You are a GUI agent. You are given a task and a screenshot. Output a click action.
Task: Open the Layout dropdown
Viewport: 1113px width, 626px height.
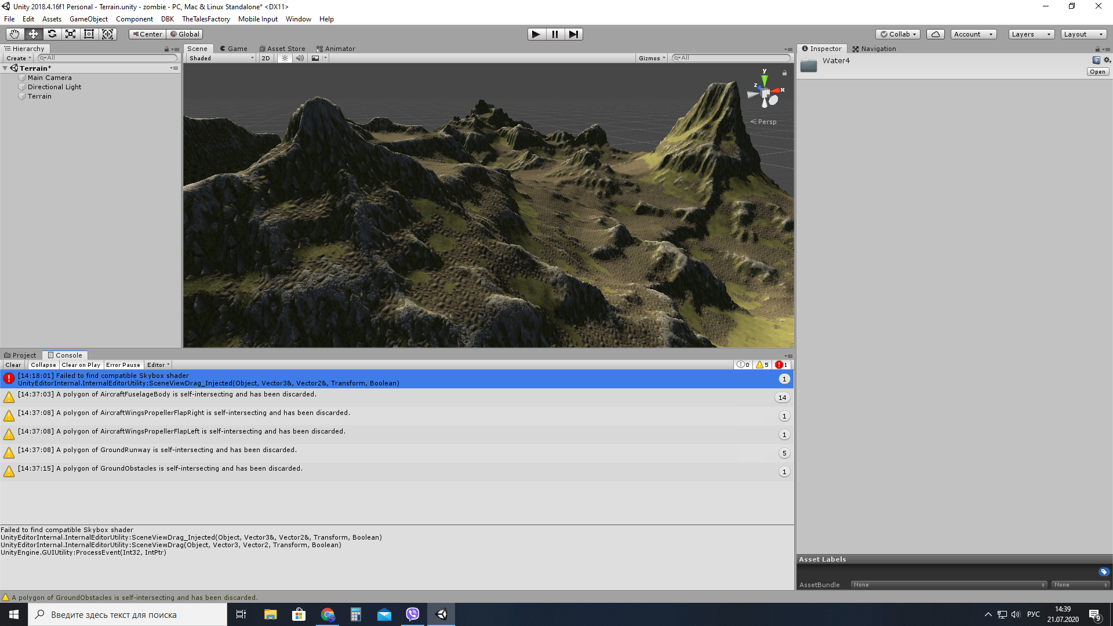point(1083,34)
